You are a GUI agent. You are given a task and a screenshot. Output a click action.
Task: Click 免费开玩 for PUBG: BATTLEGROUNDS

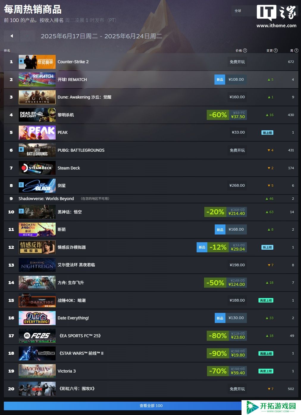(237, 150)
